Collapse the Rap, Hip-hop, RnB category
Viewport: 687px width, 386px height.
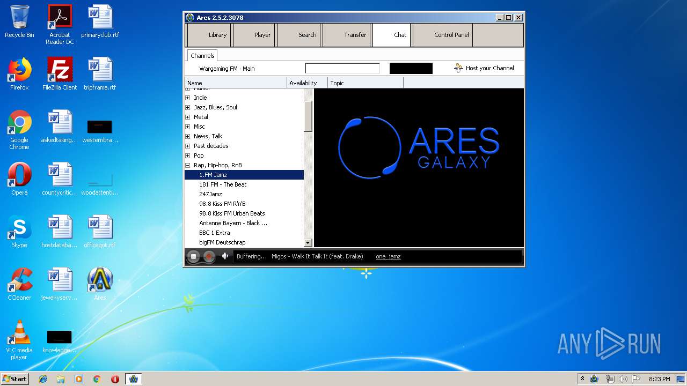click(188, 165)
